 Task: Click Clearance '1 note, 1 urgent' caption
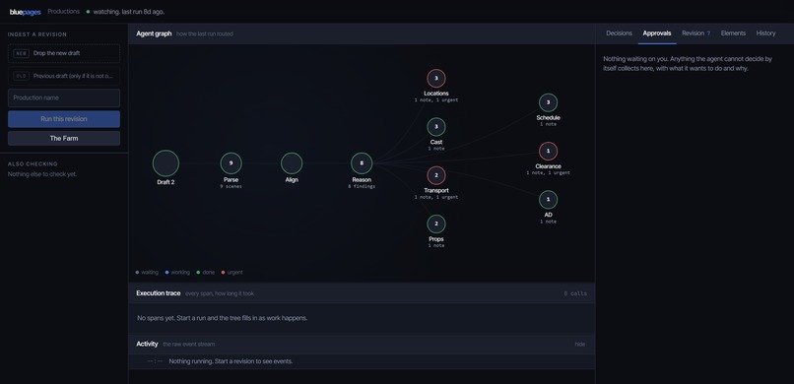click(x=548, y=173)
